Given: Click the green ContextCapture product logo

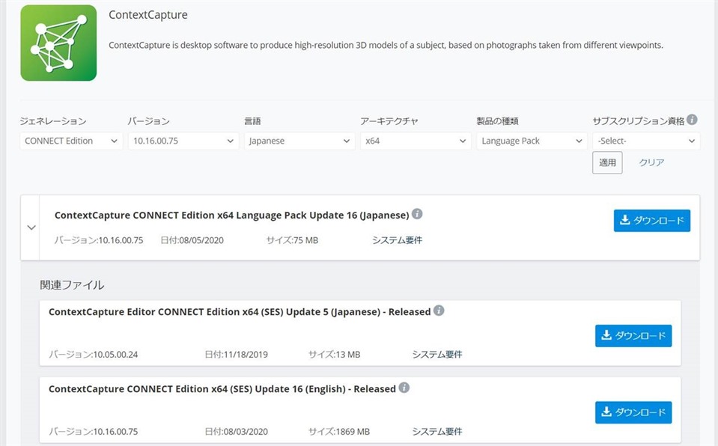Looking at the screenshot, I should 58,42.
